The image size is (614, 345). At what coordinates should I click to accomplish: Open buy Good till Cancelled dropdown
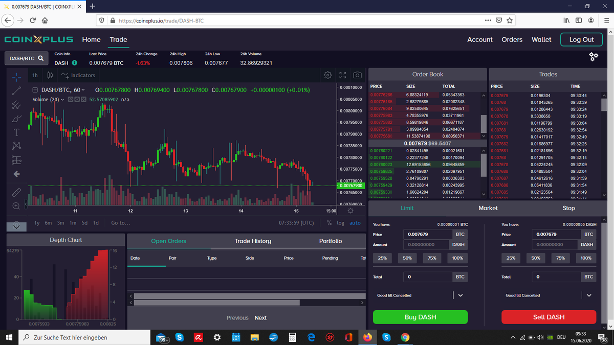coord(420,295)
